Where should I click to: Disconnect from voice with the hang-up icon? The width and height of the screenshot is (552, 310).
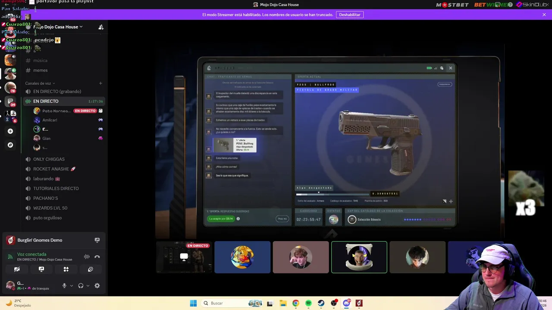[x=97, y=257]
